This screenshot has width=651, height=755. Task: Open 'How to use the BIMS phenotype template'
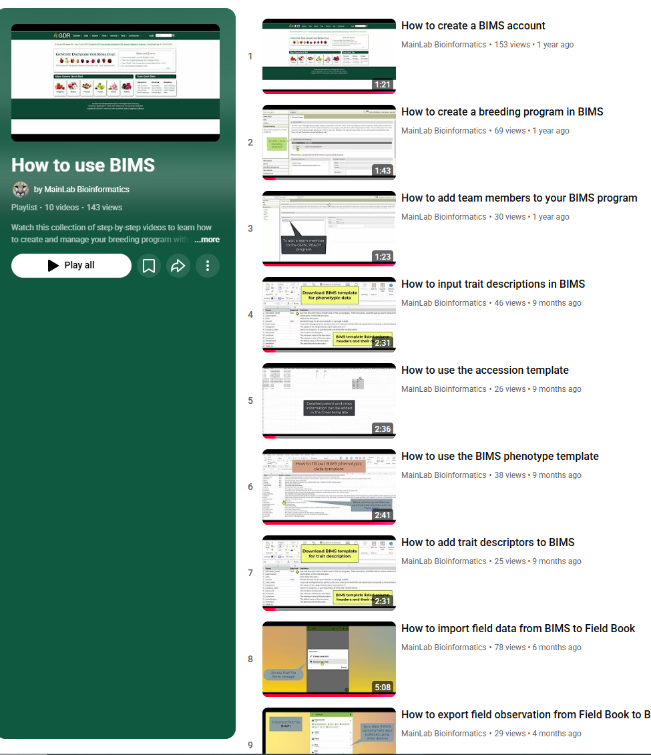click(x=500, y=456)
